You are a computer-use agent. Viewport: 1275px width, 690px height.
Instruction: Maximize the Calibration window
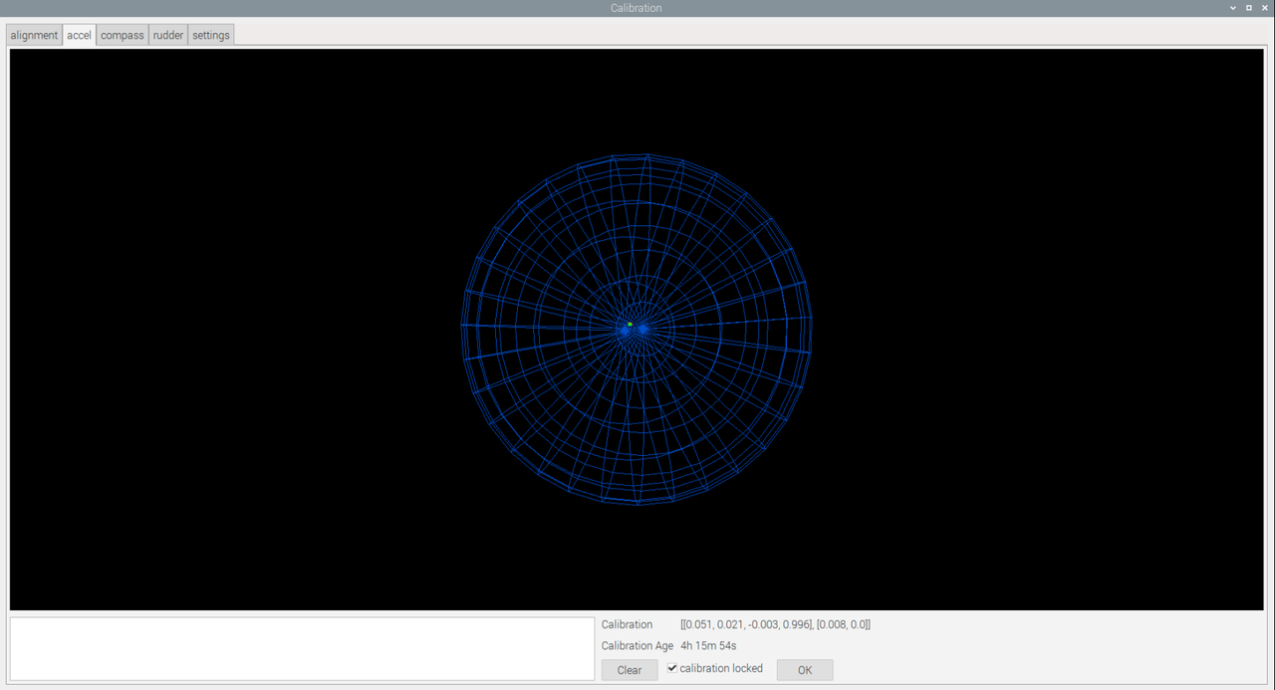click(x=1249, y=8)
